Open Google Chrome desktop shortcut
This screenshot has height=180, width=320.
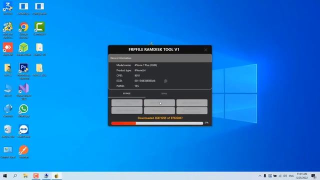tap(23, 30)
